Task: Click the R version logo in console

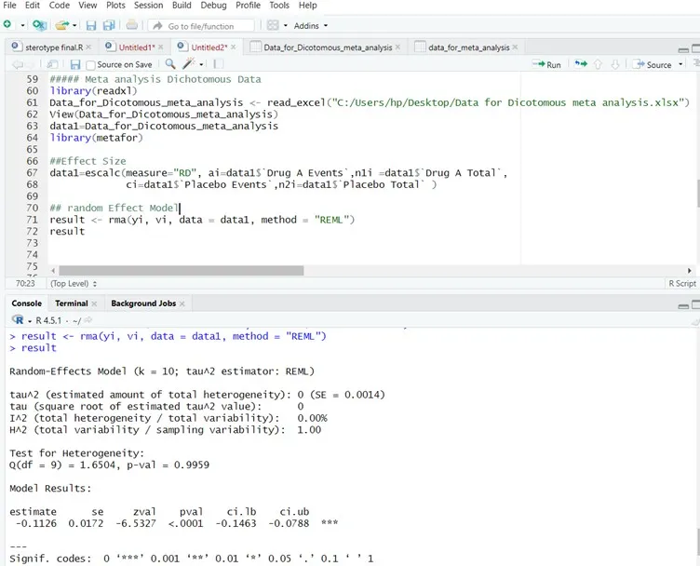Action: click(x=19, y=319)
